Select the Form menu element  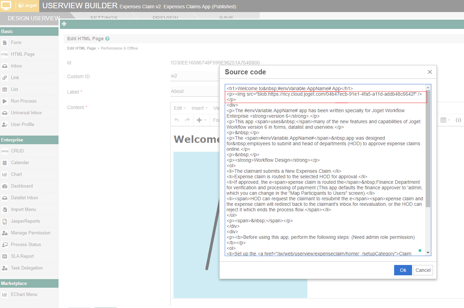tap(29, 43)
